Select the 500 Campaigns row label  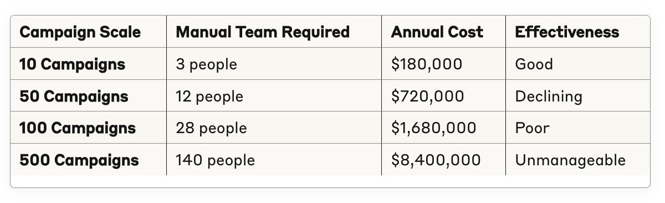pos(79,160)
